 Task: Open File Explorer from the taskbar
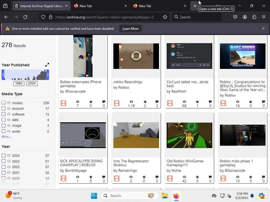pos(165,196)
